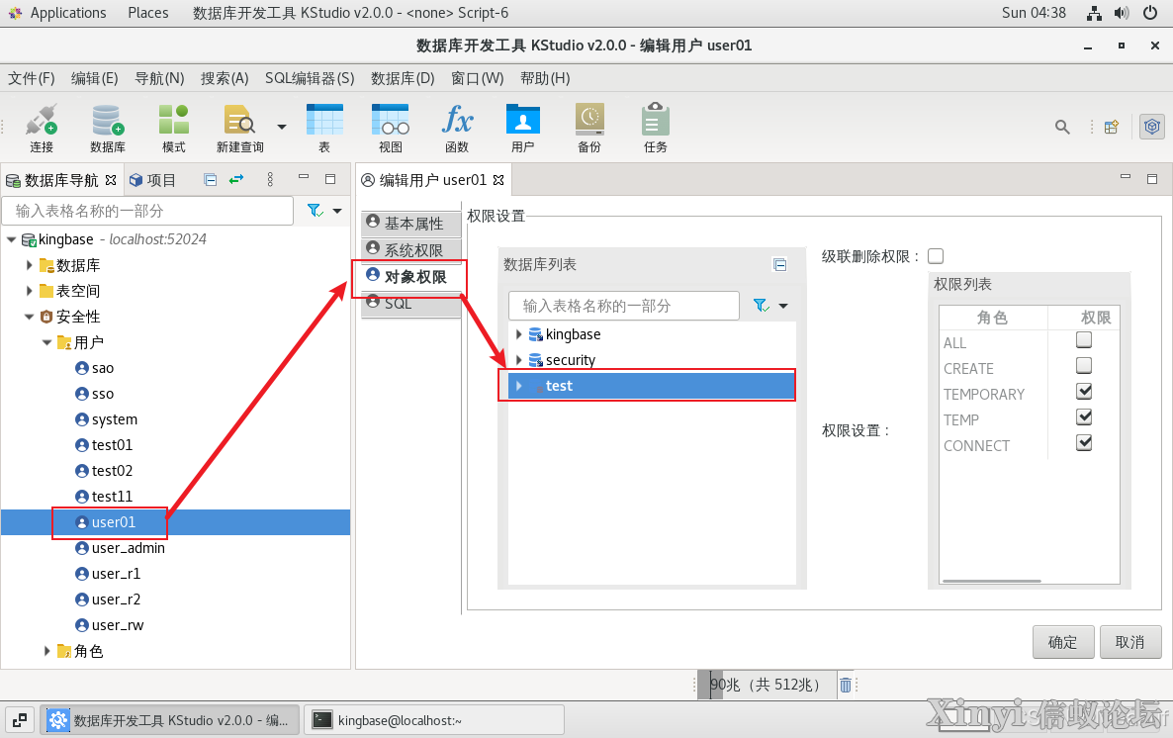This screenshot has height=738, width=1173.
Task: Open the 函数 (function) fx icon
Action: pos(457,128)
